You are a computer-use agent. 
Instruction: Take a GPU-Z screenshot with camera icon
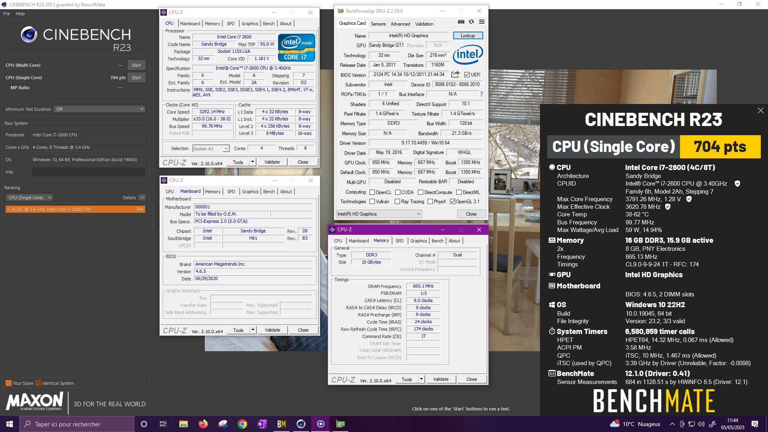pos(461,22)
